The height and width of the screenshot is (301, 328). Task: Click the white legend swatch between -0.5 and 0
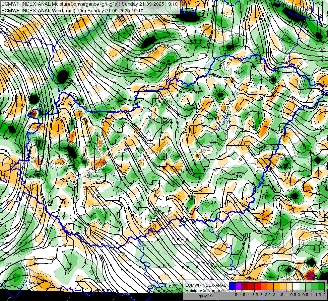296,286
